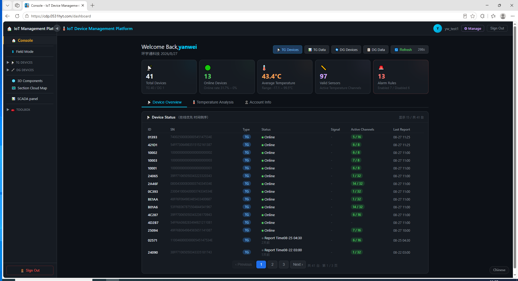Screen dimensions: 518x281
Task: Click the home icon beside IoT Management Platform
Action: (x=9, y=29)
